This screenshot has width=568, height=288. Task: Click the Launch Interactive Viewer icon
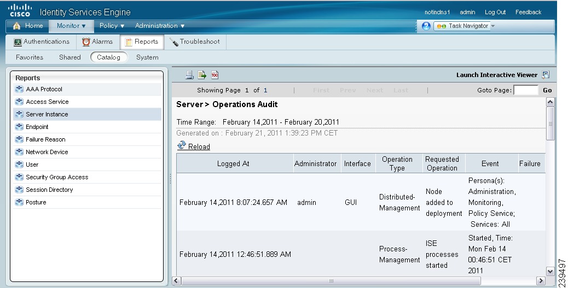546,74
